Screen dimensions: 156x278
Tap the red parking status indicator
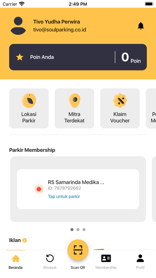click(x=39, y=189)
